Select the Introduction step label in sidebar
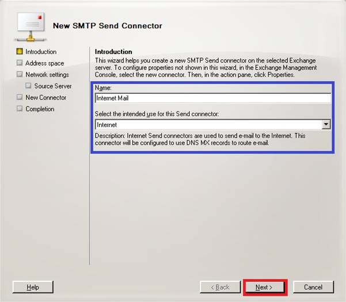 coord(41,52)
